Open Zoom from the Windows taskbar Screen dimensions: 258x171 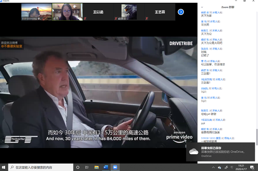(x=115, y=167)
